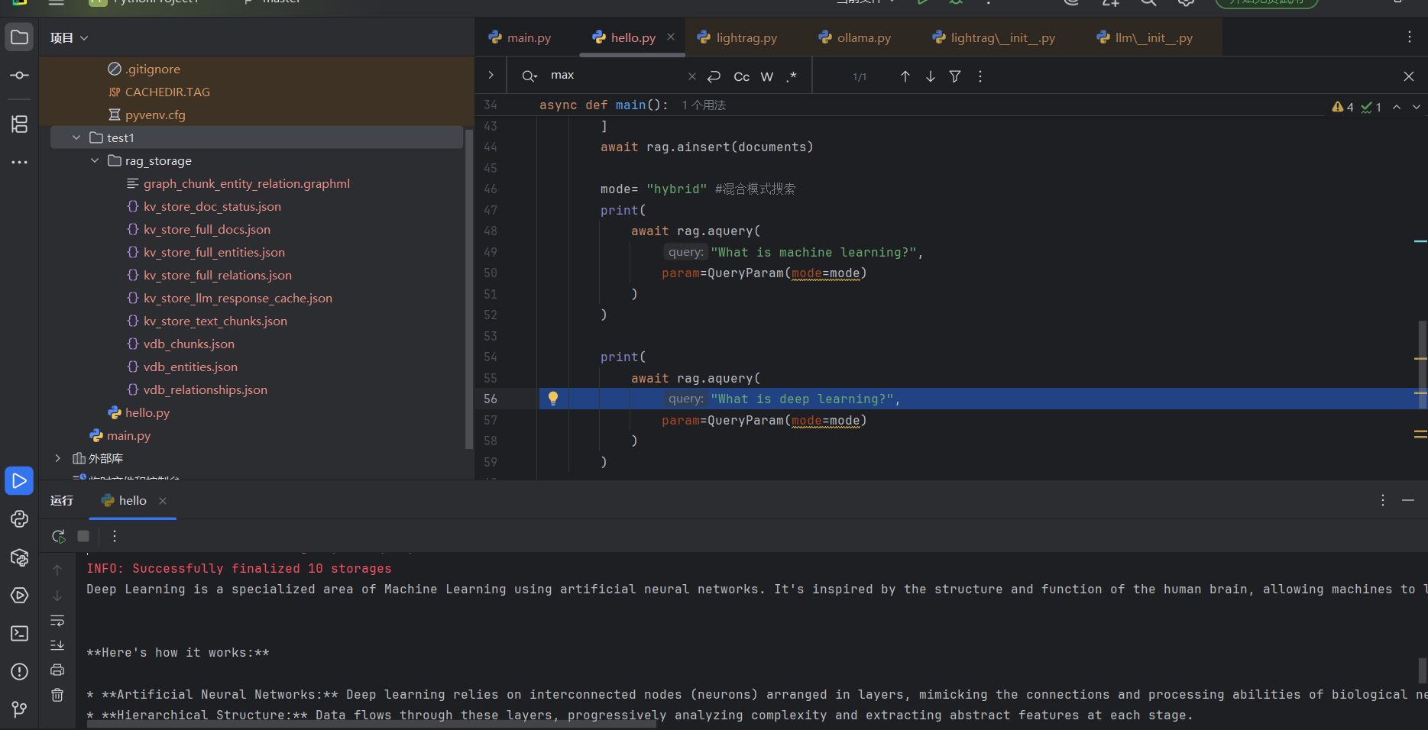Close the hello.py editor tab
1428x730 pixels.
click(671, 37)
